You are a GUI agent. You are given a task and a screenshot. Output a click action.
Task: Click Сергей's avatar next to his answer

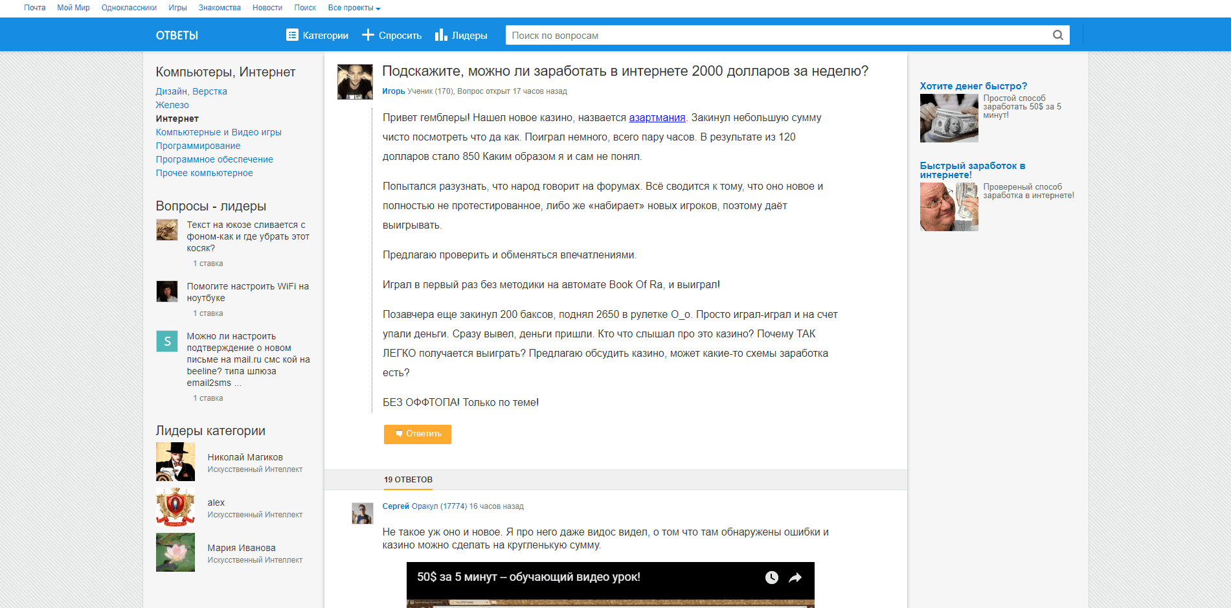pyautogui.click(x=362, y=513)
